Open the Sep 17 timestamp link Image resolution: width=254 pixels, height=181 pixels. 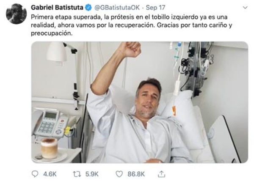point(155,8)
